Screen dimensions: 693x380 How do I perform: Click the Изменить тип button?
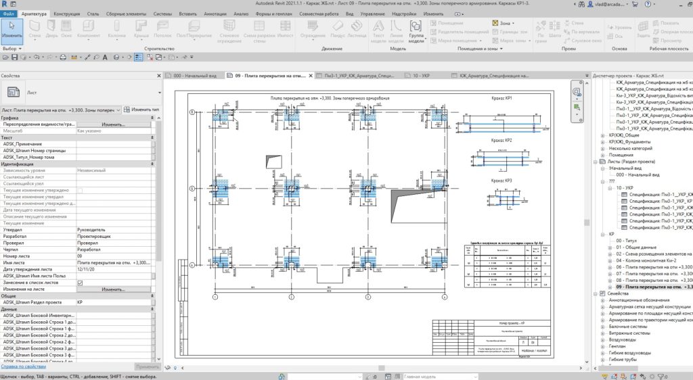(x=141, y=109)
